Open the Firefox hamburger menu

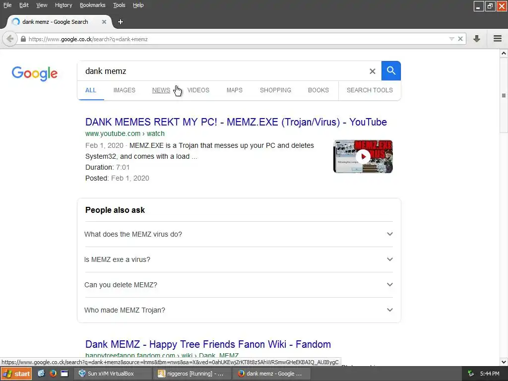pyautogui.click(x=498, y=39)
